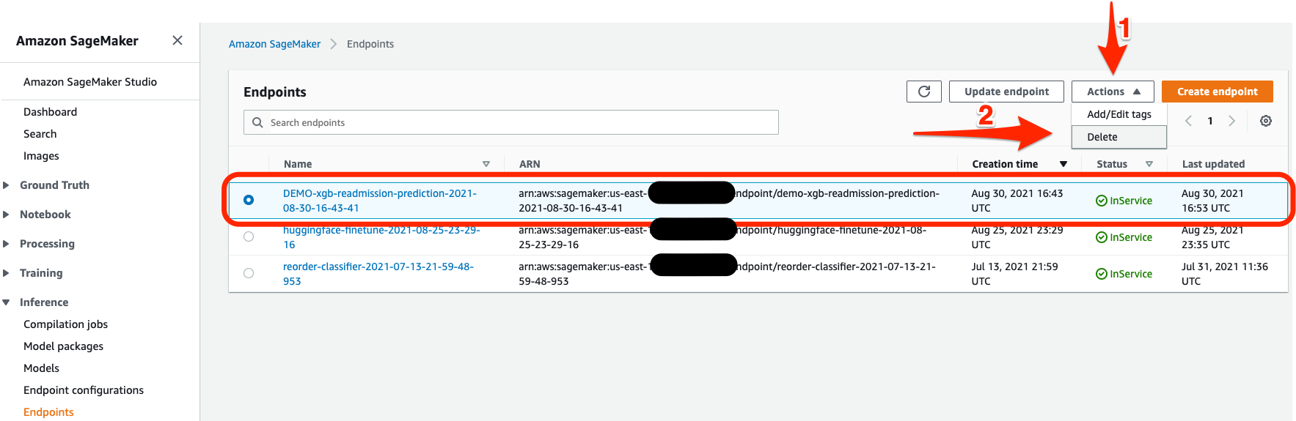Click creation time Aug 25, 2021 23:29 UTC
The height and width of the screenshot is (421, 1296).
point(1017,237)
